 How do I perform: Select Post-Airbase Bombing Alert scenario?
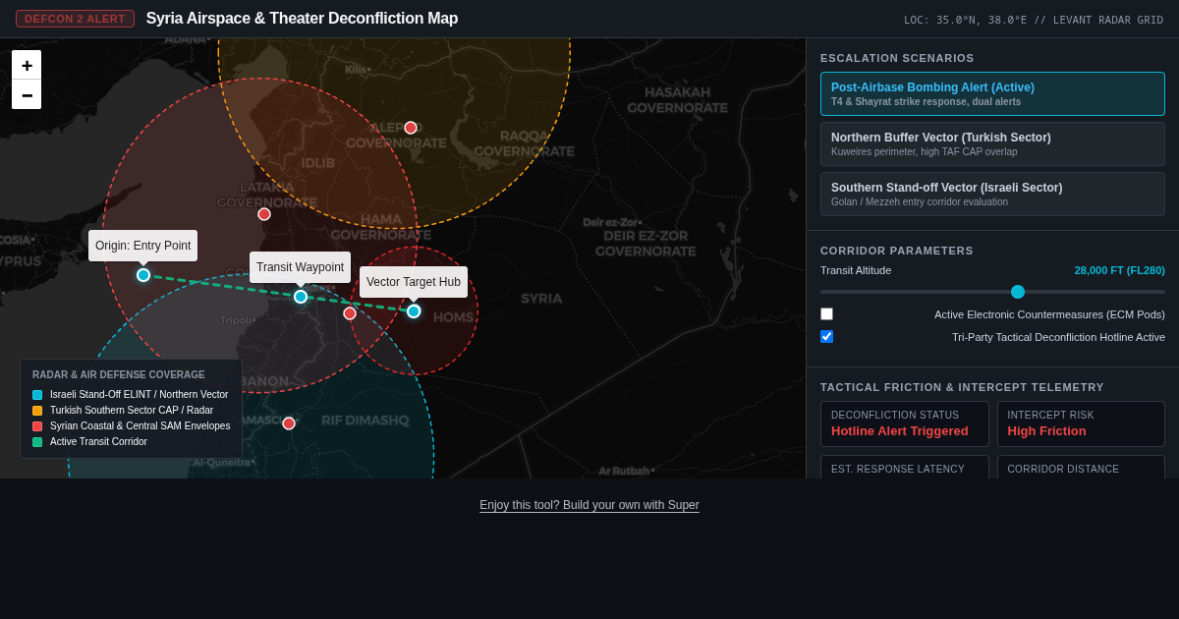(992, 94)
